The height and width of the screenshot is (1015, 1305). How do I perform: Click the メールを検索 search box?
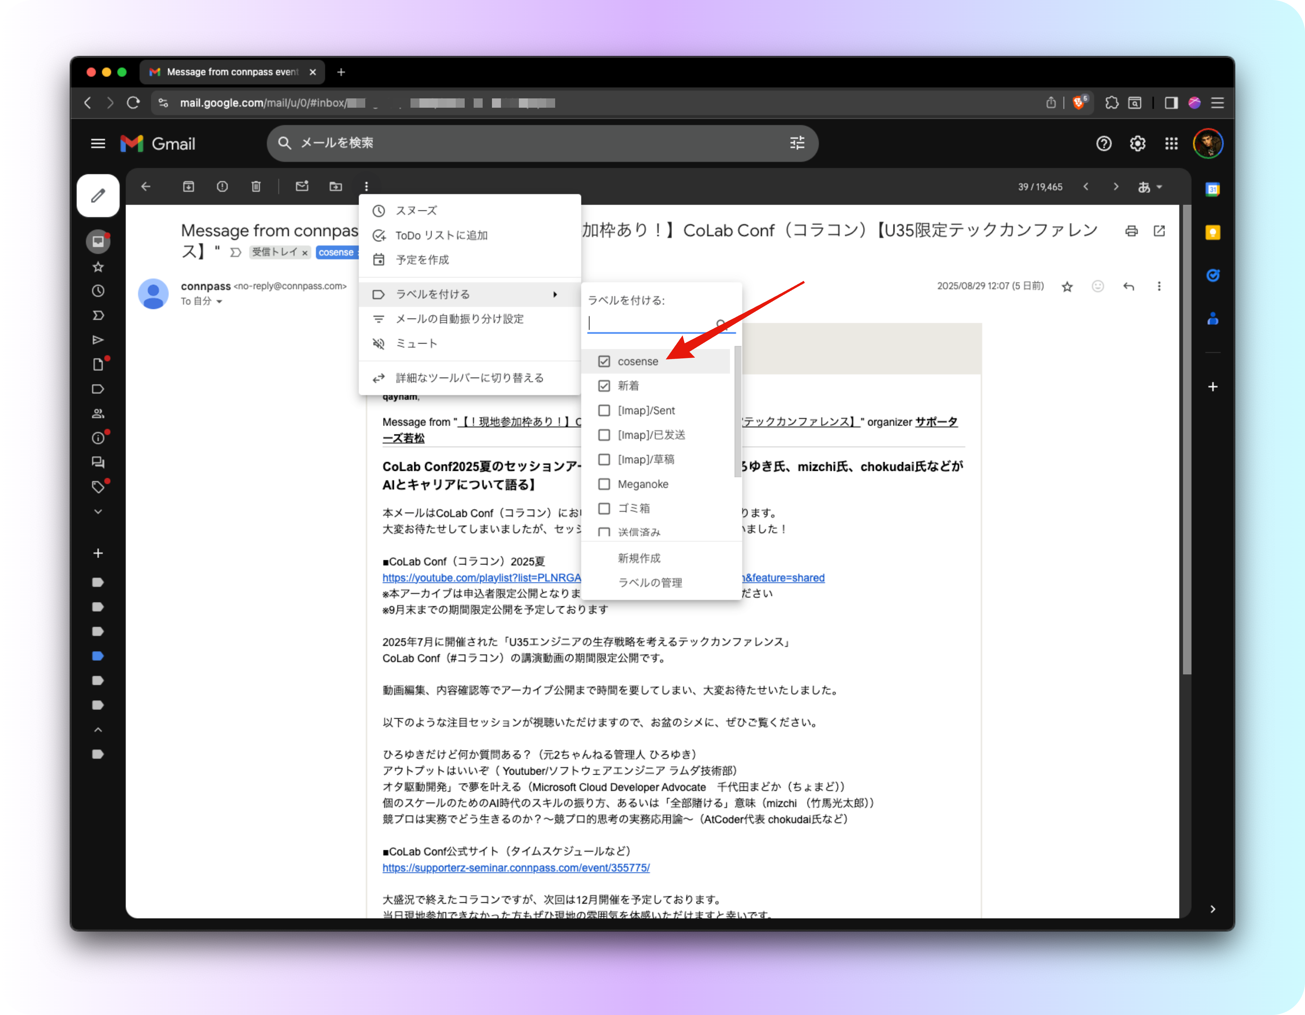click(x=542, y=143)
